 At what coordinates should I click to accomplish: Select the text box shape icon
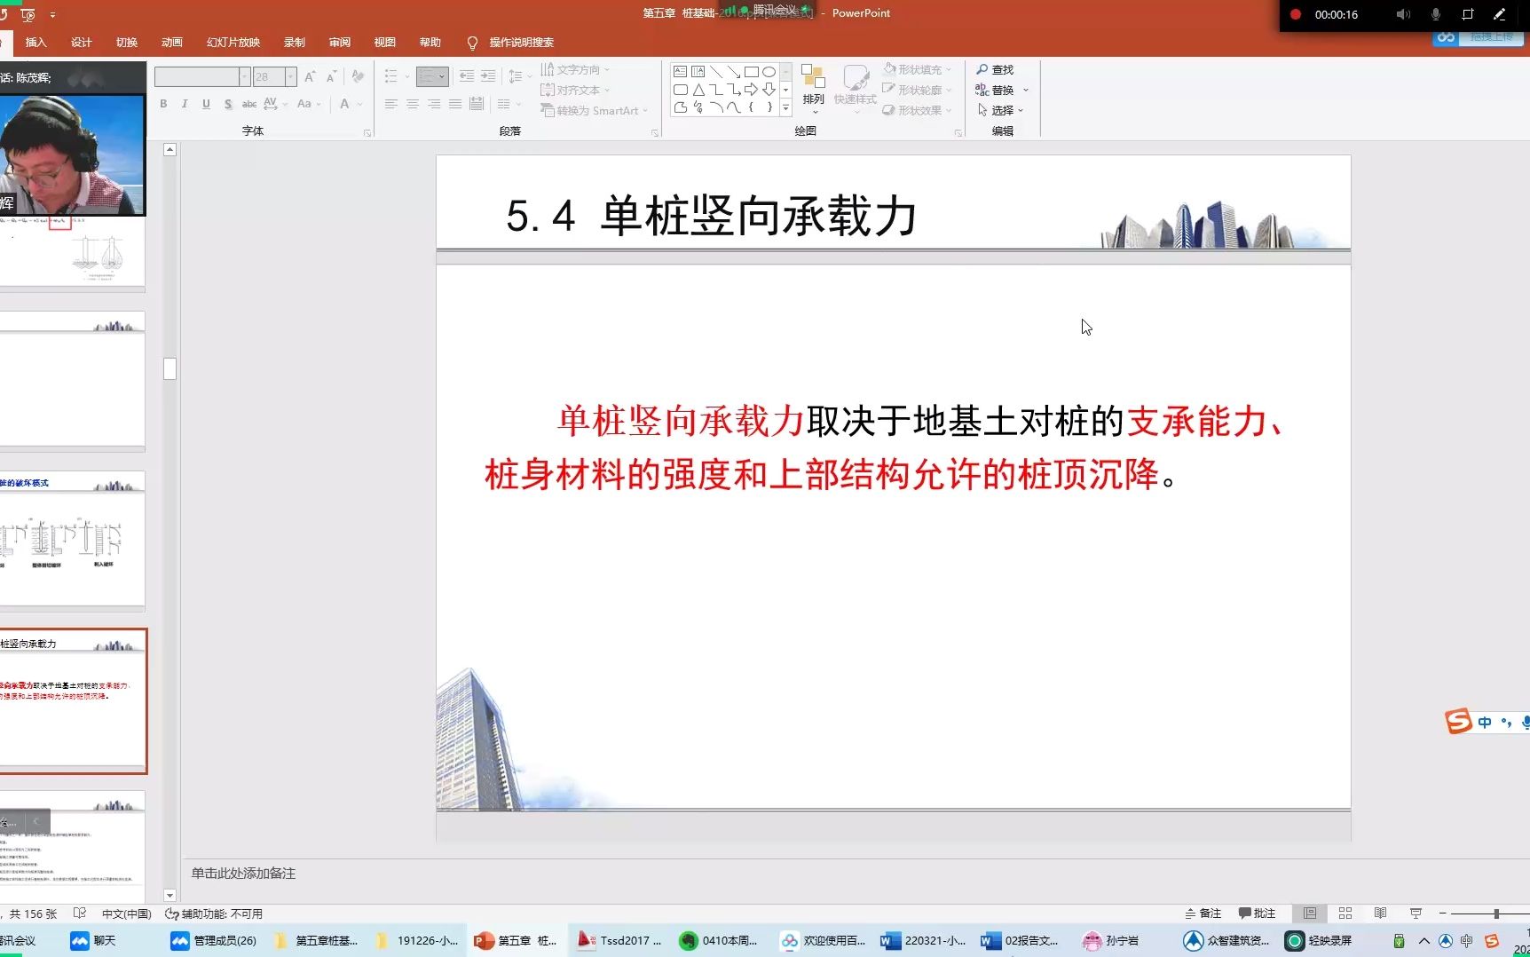pos(681,71)
